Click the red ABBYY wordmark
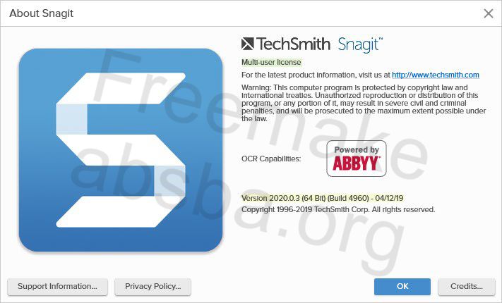 point(357,163)
